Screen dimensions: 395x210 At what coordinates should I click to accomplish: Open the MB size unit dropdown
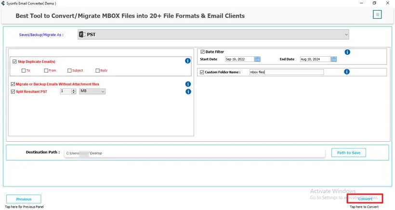point(92,91)
